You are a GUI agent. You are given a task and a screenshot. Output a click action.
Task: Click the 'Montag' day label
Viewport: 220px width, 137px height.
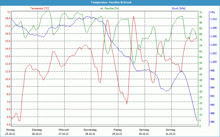pos(10,130)
